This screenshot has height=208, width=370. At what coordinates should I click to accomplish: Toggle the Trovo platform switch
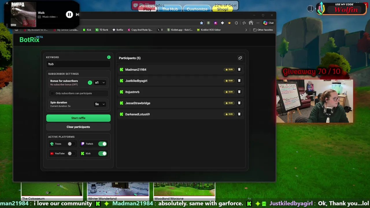71,144
